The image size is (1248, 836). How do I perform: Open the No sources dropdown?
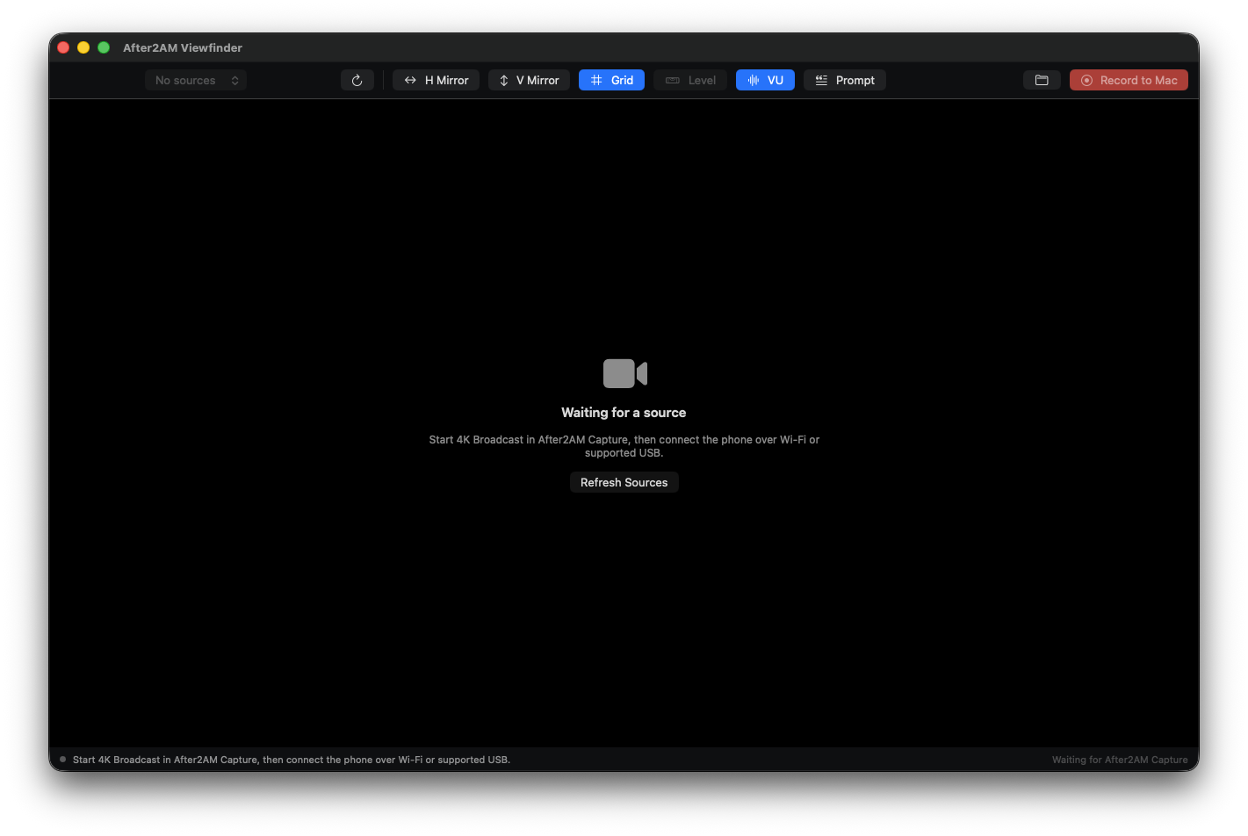(x=196, y=80)
